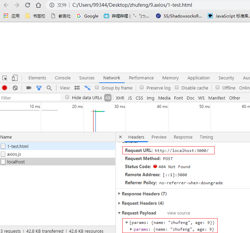
Task: Toggle the device toolbar icon
Action: (x=14, y=78)
